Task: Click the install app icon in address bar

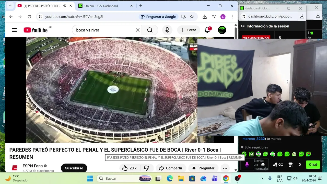Action: point(183,17)
